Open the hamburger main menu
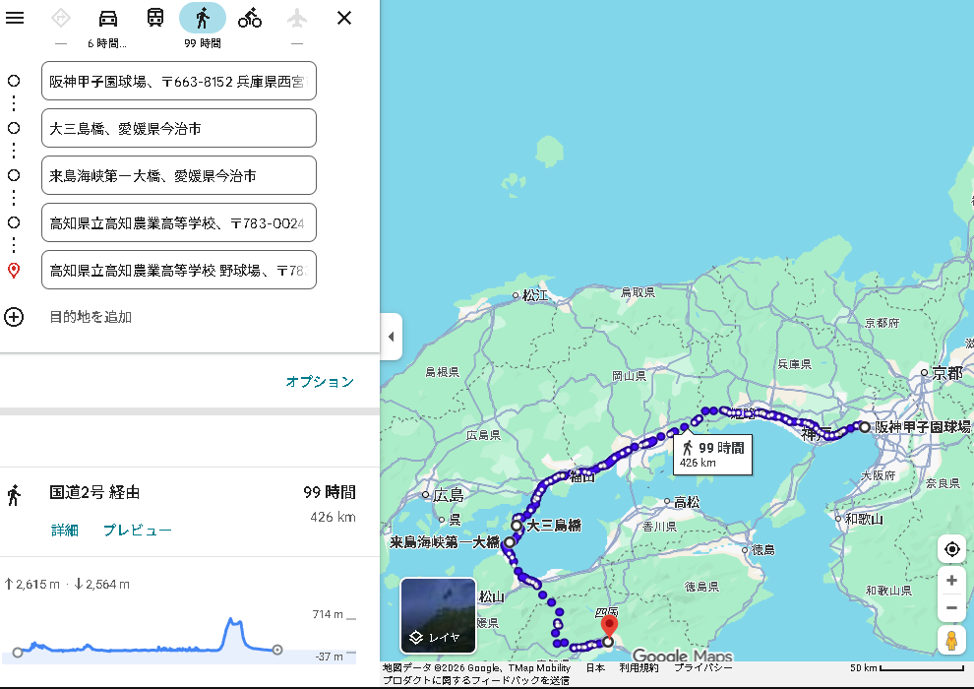The height and width of the screenshot is (689, 974). pyautogui.click(x=15, y=18)
